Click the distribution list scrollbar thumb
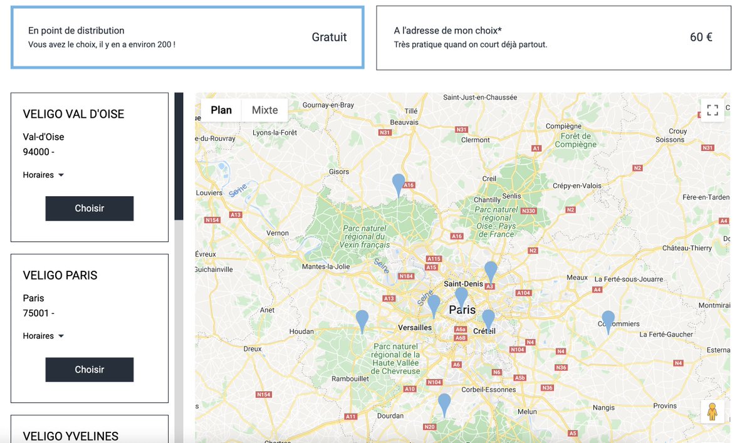This screenshot has height=443, width=752. [179, 156]
